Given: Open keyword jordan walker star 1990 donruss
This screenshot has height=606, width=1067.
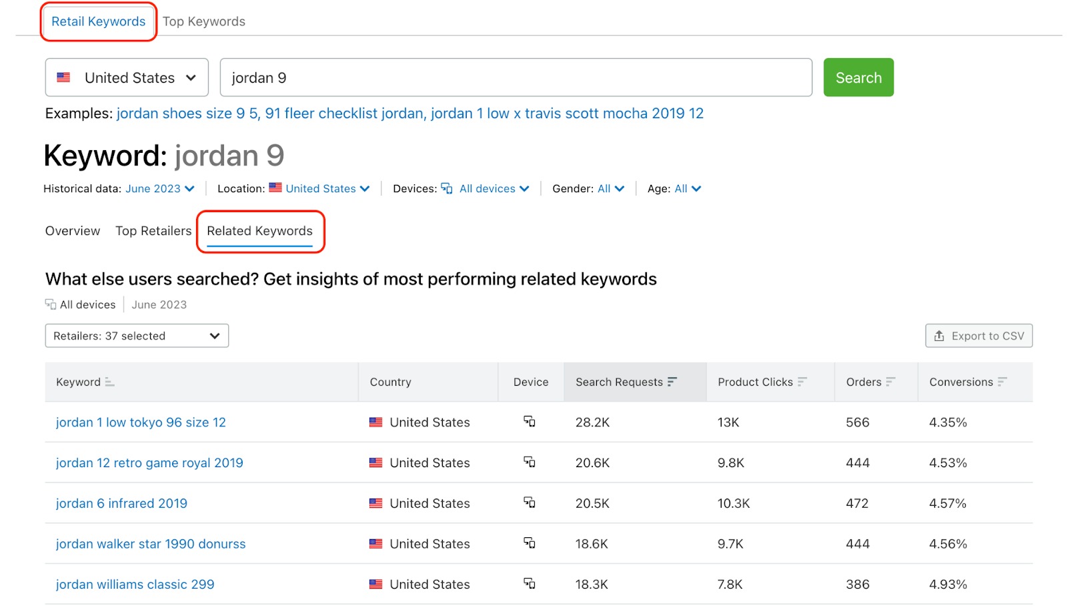Looking at the screenshot, I should coord(151,544).
